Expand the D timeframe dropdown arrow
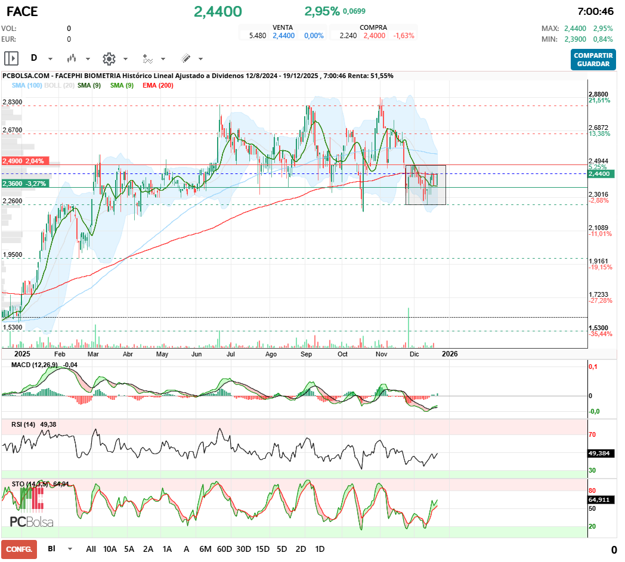This screenshot has width=625, height=562. pyautogui.click(x=50, y=59)
